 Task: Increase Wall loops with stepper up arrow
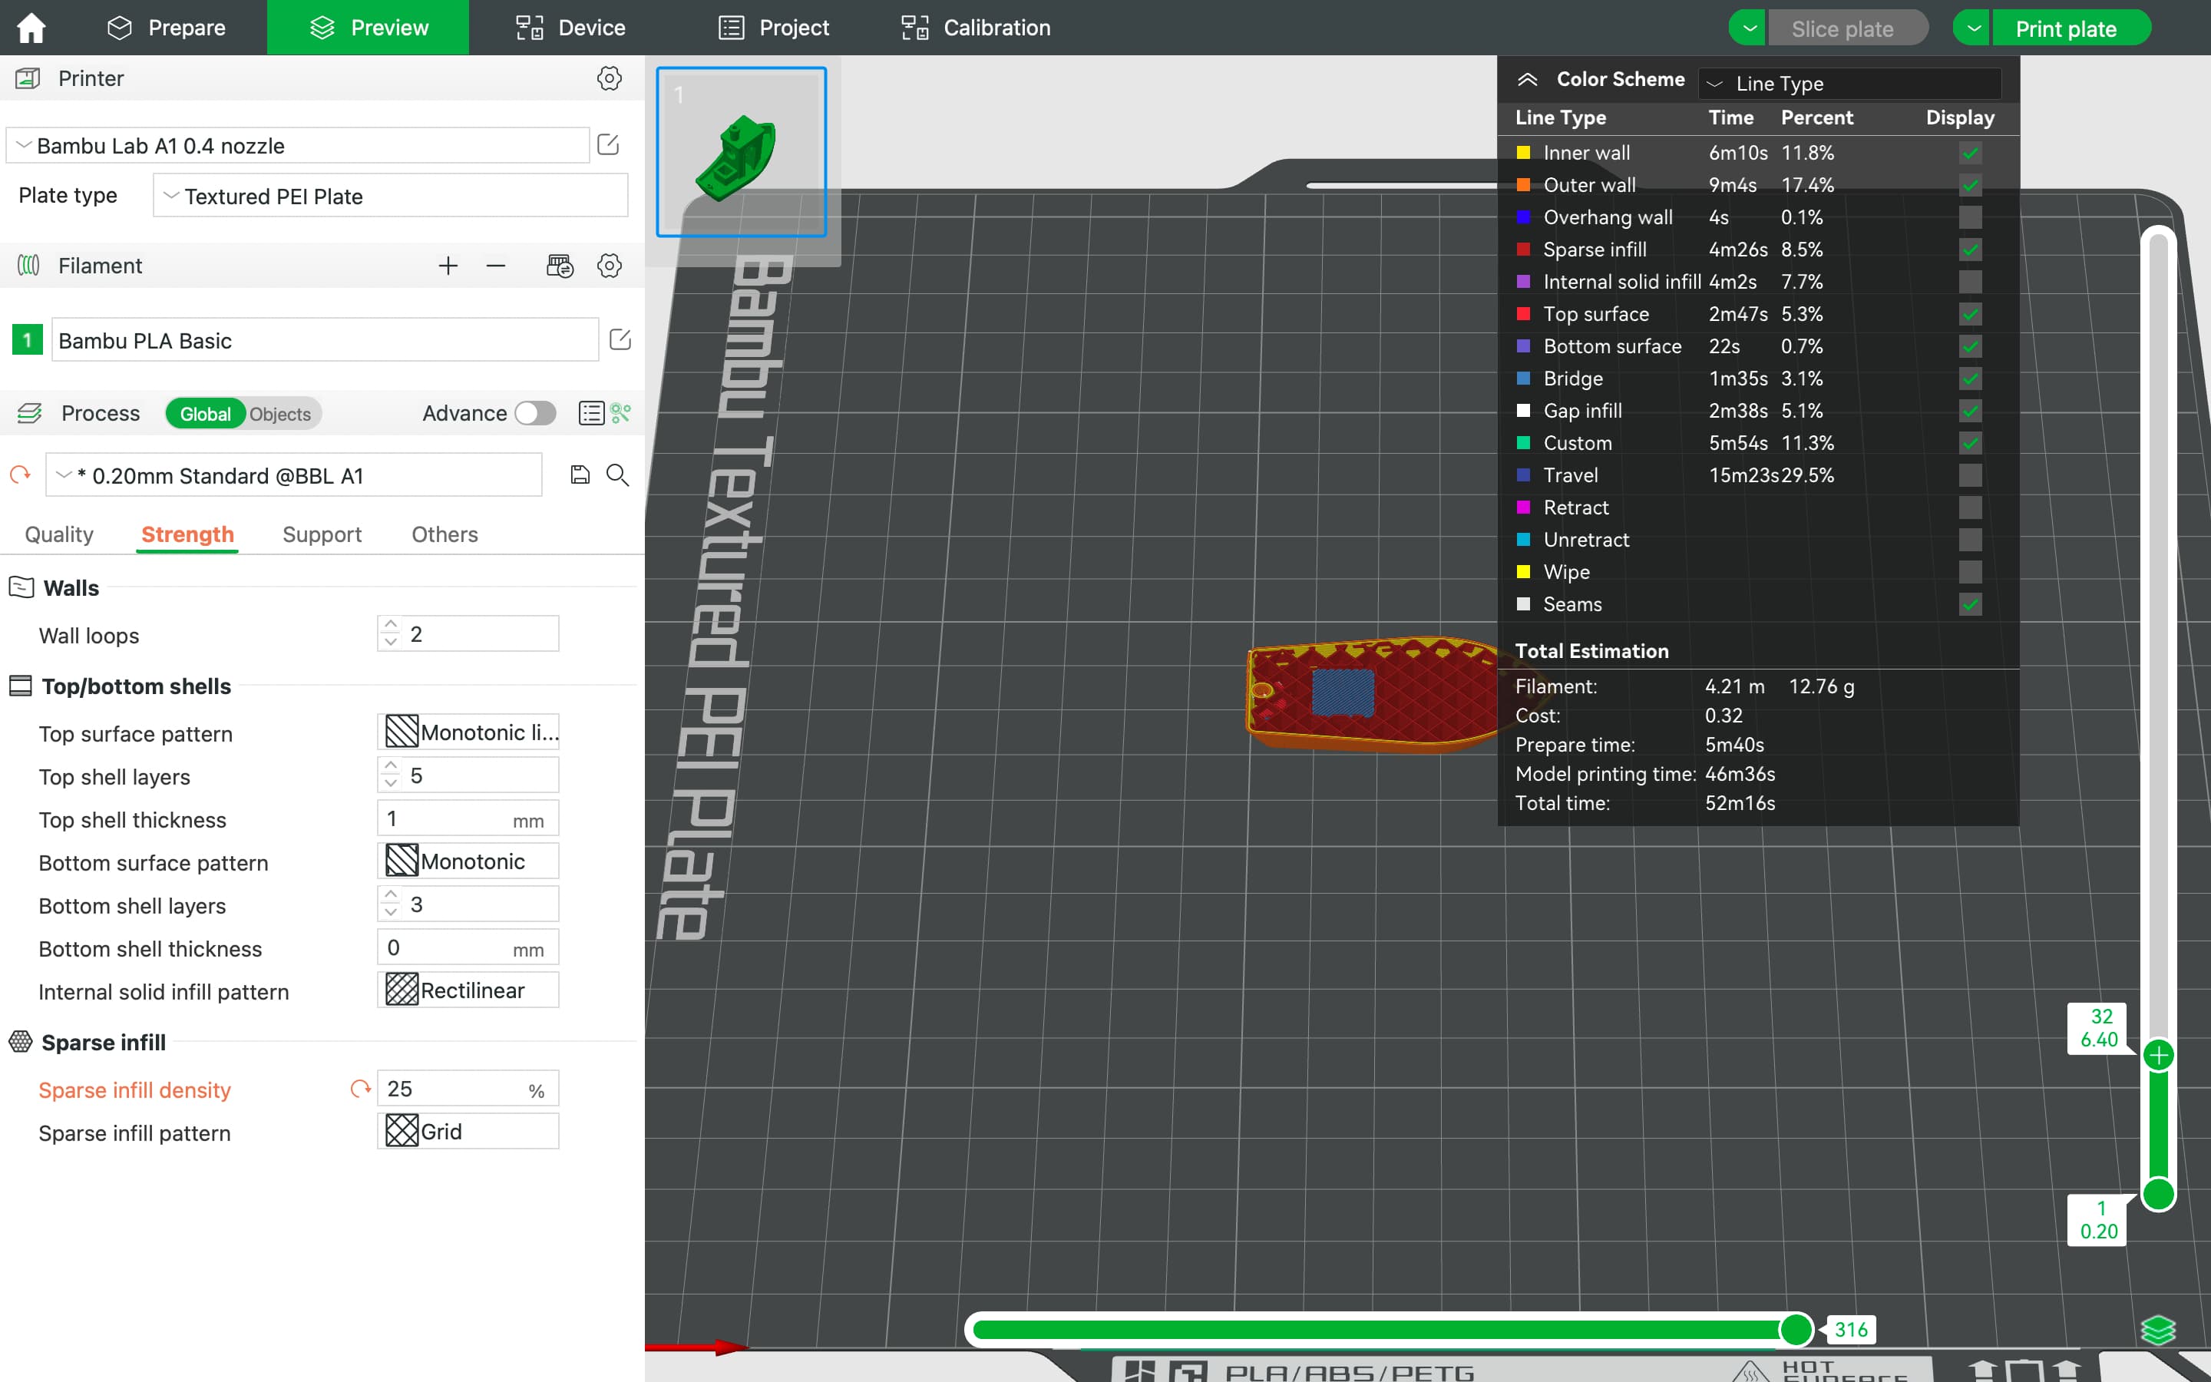391,625
